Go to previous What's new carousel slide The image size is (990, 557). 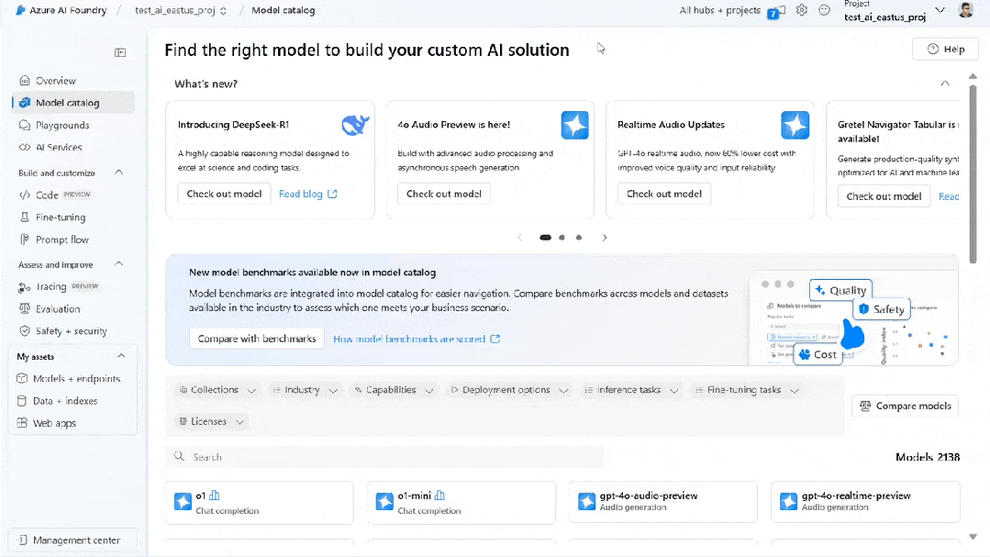[520, 238]
